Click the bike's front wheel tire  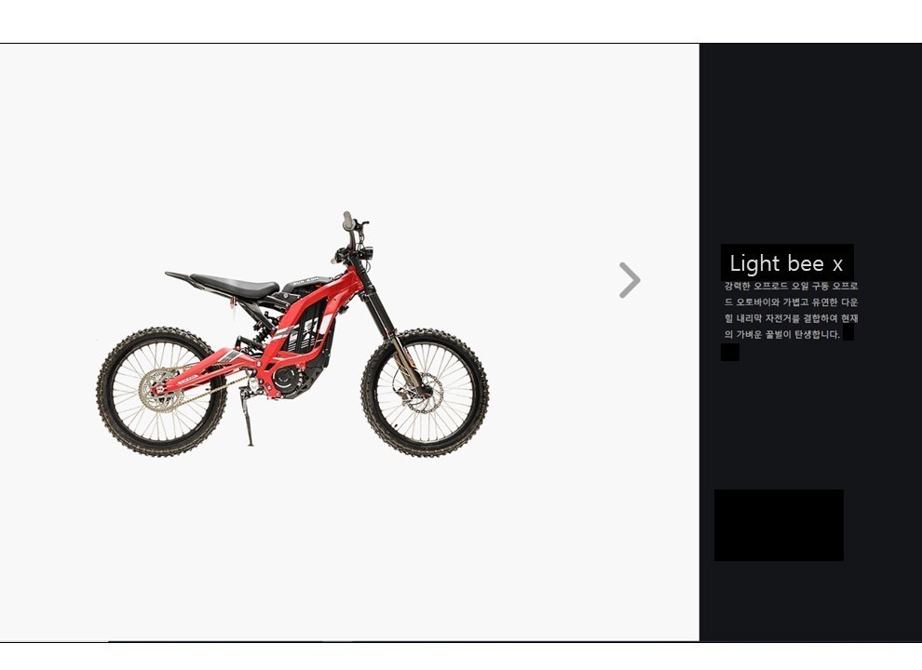425,393
